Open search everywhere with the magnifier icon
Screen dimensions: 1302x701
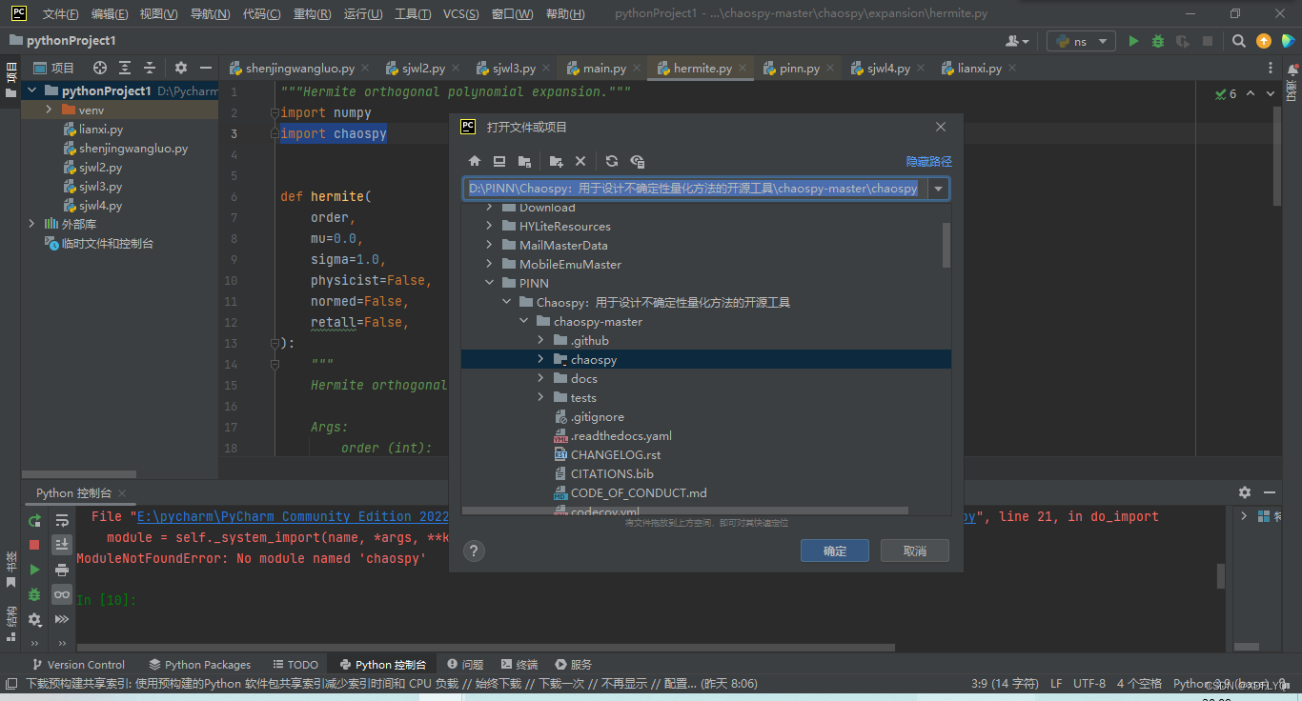1239,41
